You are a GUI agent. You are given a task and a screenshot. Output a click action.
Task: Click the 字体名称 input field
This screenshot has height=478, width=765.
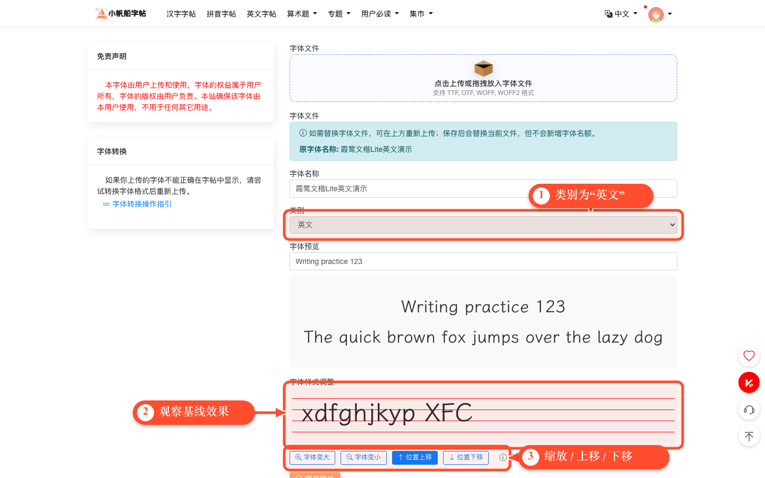click(483, 189)
